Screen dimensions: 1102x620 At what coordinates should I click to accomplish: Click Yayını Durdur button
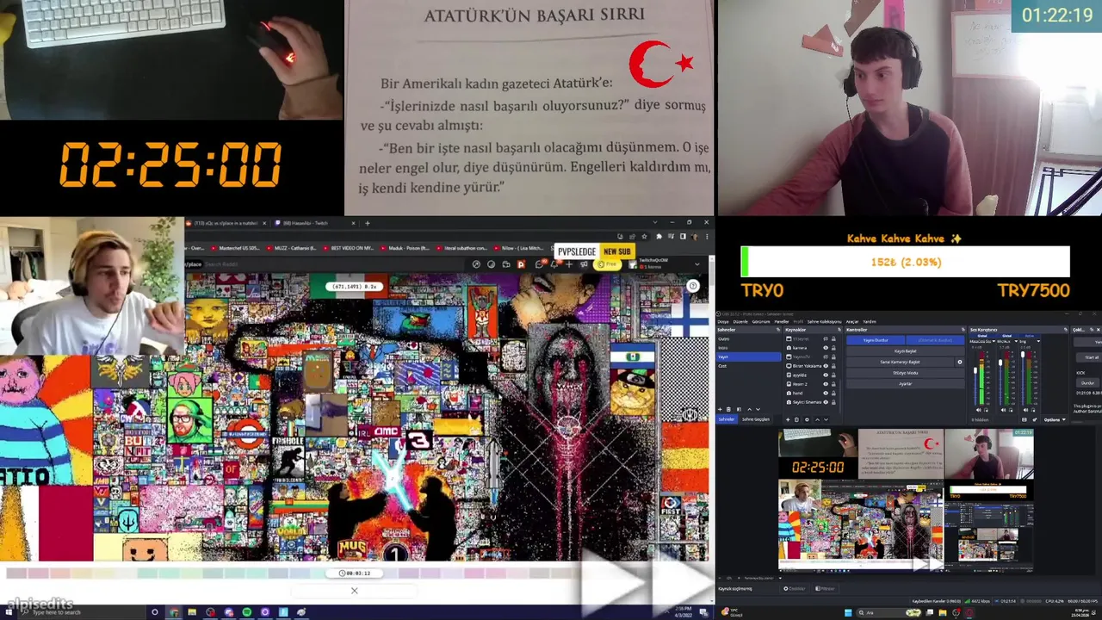coord(876,340)
